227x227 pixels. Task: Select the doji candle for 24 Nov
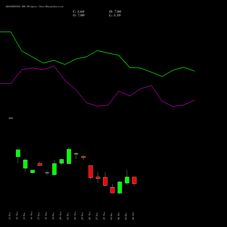tap(76, 154)
